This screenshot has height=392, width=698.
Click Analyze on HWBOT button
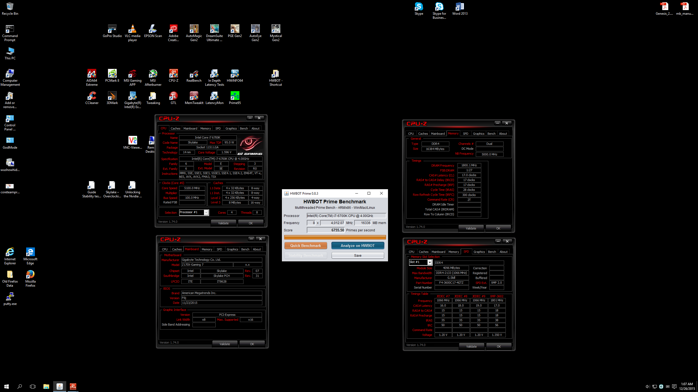click(357, 246)
